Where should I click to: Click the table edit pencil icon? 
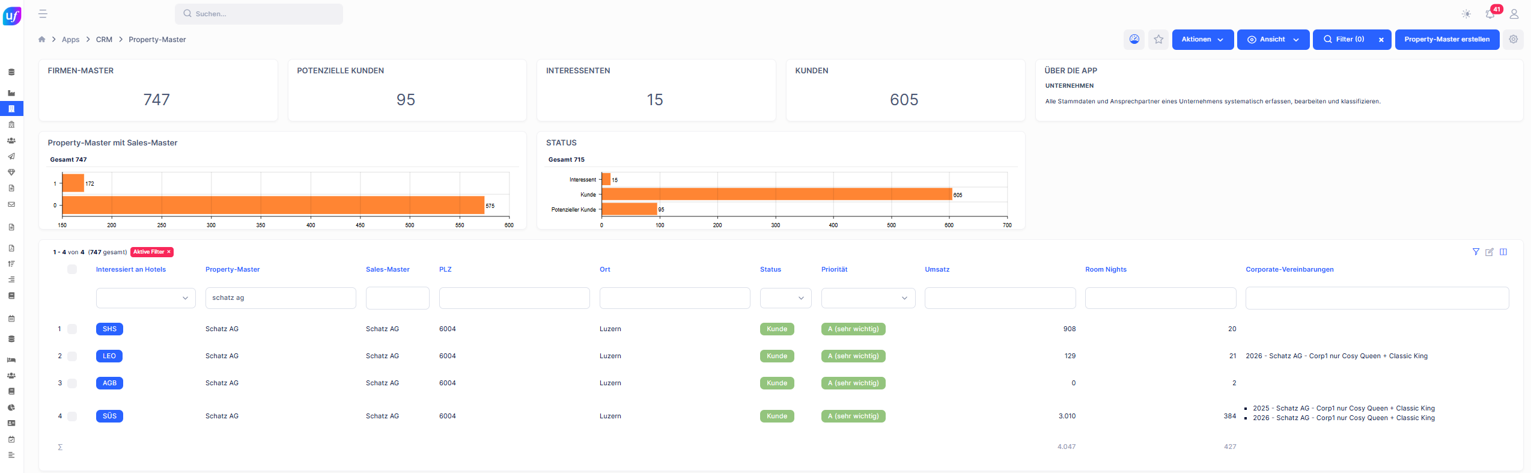pyautogui.click(x=1490, y=252)
